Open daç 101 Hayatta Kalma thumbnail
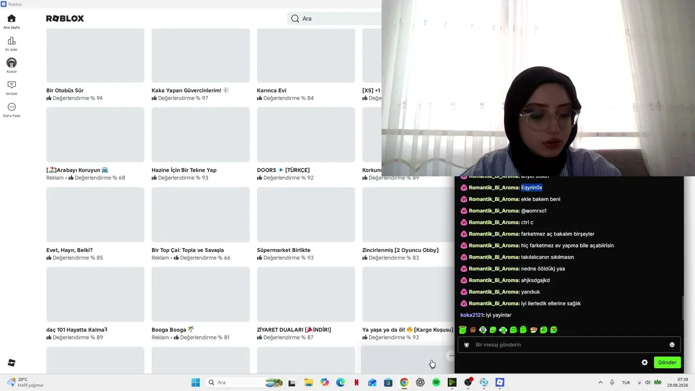Screen dimensions: 695x391 95,294
